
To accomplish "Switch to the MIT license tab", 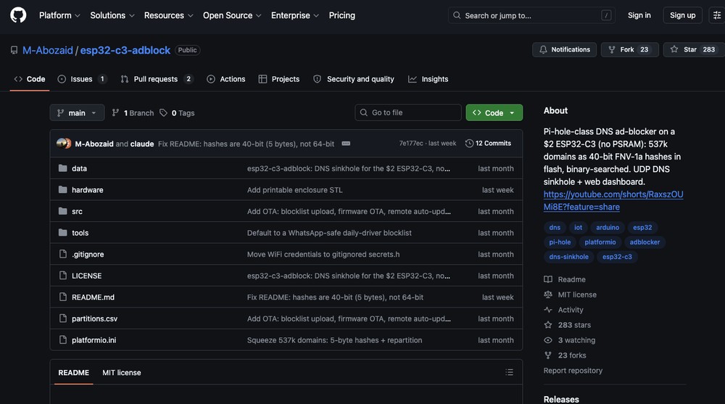I will [122, 373].
